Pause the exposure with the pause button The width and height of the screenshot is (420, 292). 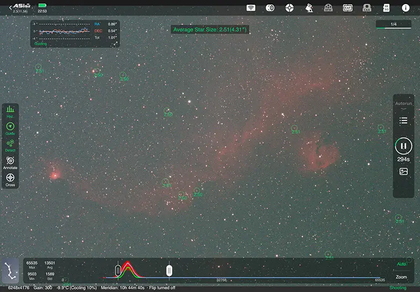pyautogui.click(x=403, y=146)
